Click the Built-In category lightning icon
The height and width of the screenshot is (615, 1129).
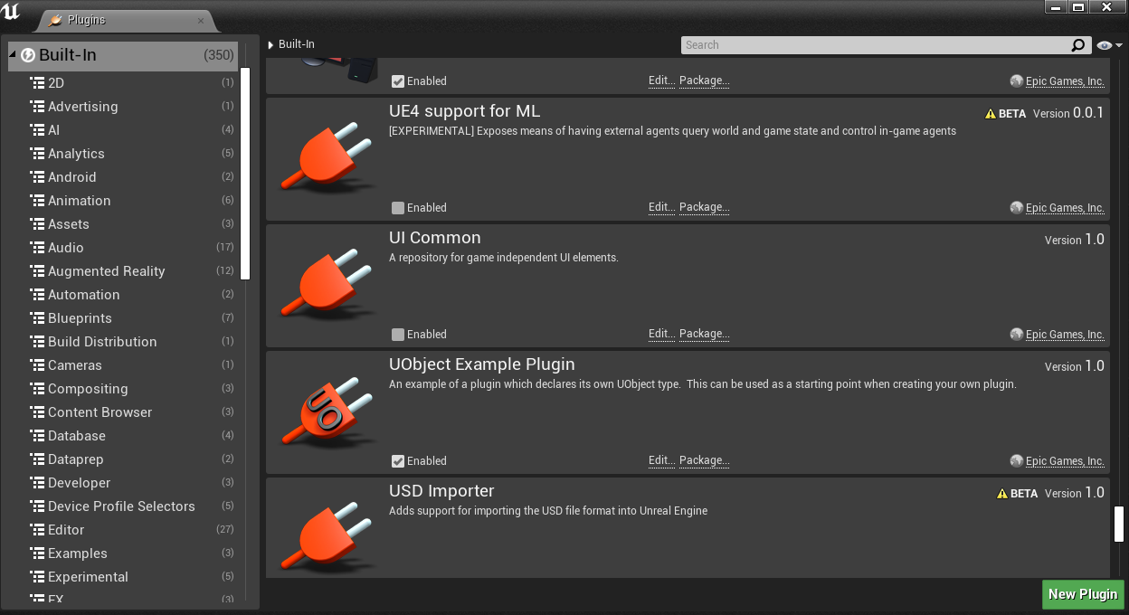pyautogui.click(x=28, y=55)
